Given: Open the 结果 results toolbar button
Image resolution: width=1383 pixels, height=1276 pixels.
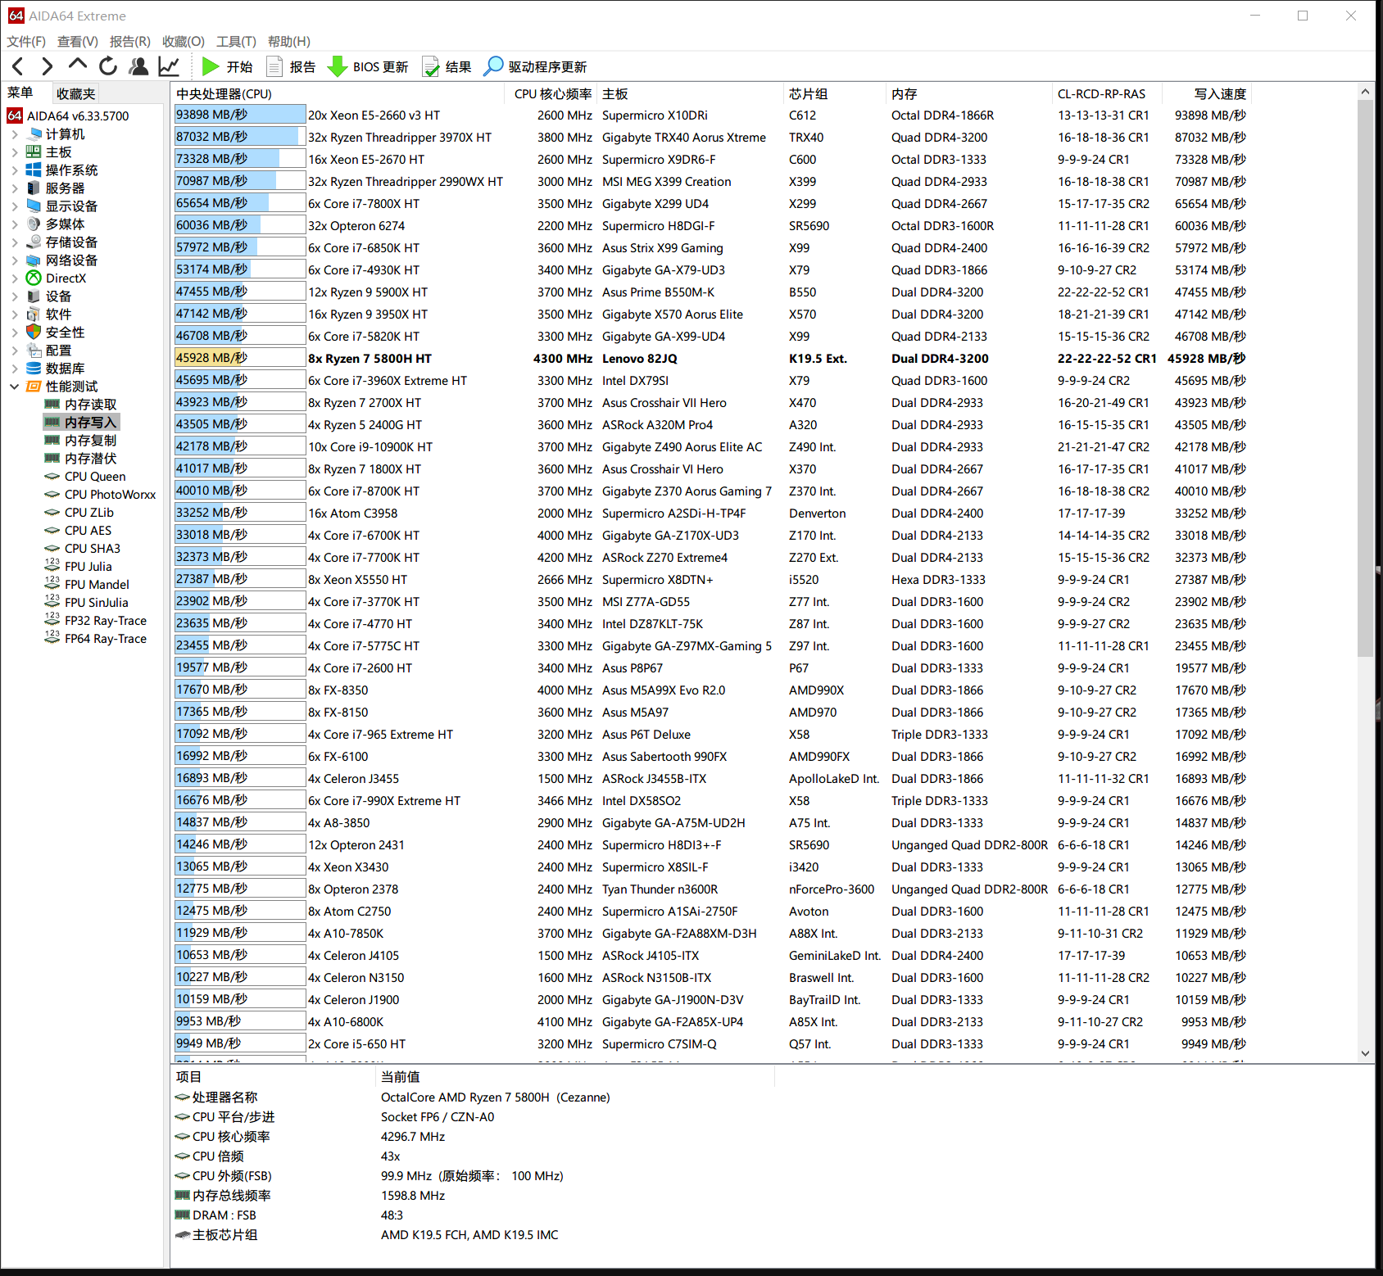Looking at the screenshot, I should pyautogui.click(x=447, y=66).
